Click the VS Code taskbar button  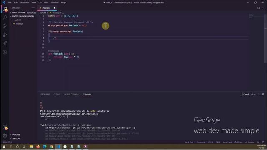click(x=58, y=147)
